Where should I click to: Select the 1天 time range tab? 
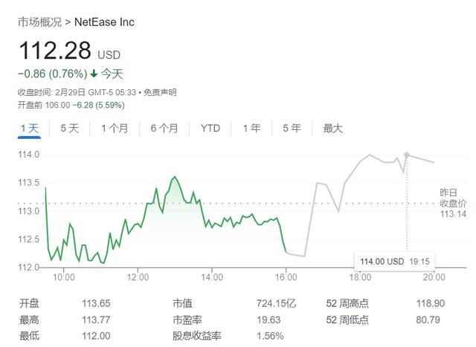click(29, 129)
